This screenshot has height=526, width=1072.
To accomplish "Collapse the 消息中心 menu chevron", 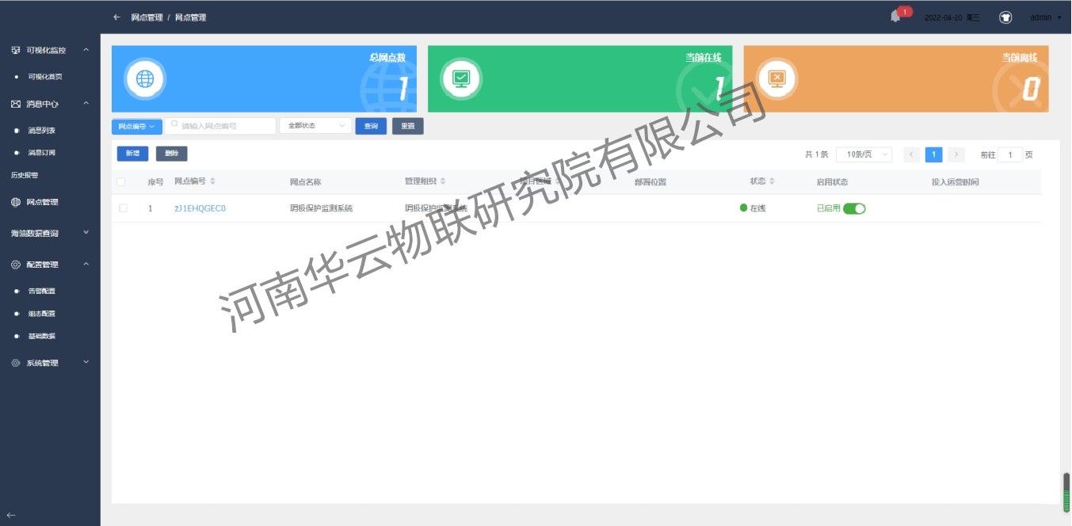I will coord(86,104).
